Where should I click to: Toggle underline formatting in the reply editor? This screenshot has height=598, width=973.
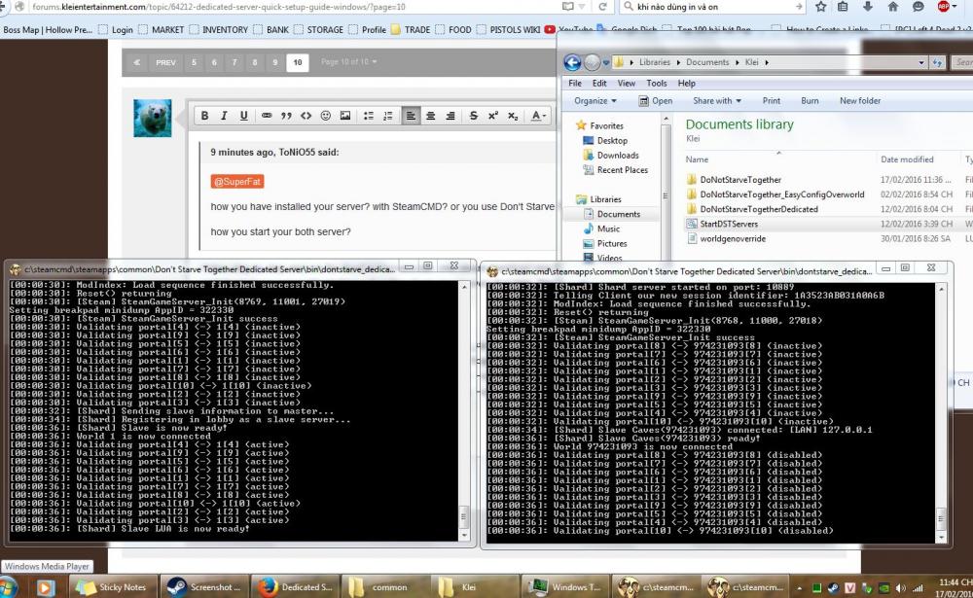point(243,116)
